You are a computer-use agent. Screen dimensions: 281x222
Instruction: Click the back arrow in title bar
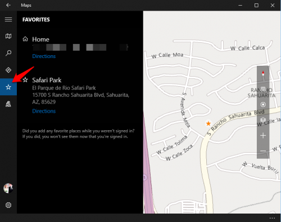pos(8,5)
